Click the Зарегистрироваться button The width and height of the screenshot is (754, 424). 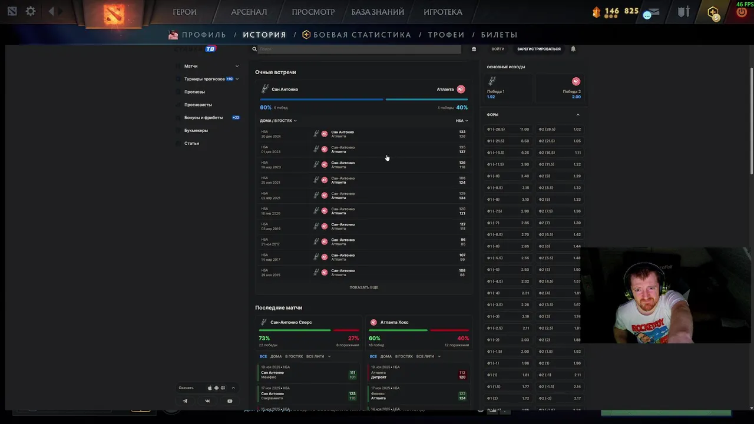[539, 49]
